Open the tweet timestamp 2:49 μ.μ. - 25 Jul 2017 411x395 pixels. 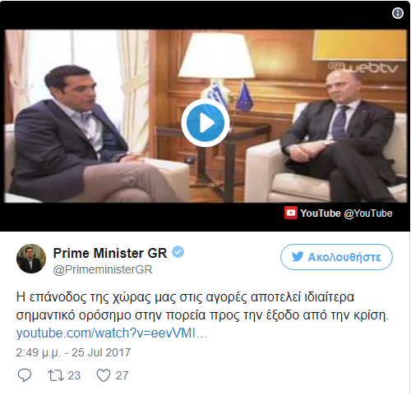(73, 352)
